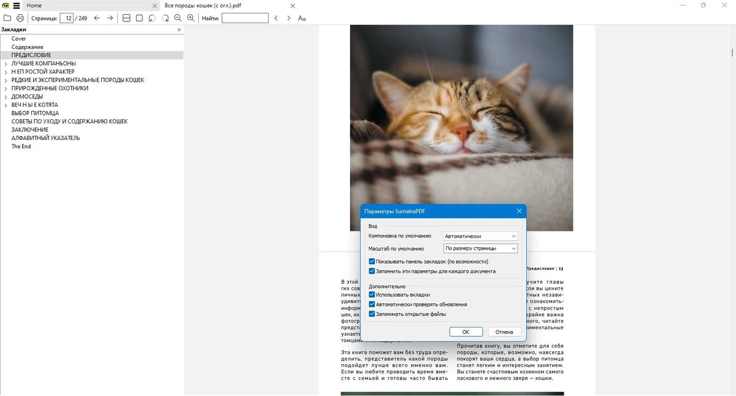Close the Home tab
This screenshot has width=736, height=396.
pos(155,6)
